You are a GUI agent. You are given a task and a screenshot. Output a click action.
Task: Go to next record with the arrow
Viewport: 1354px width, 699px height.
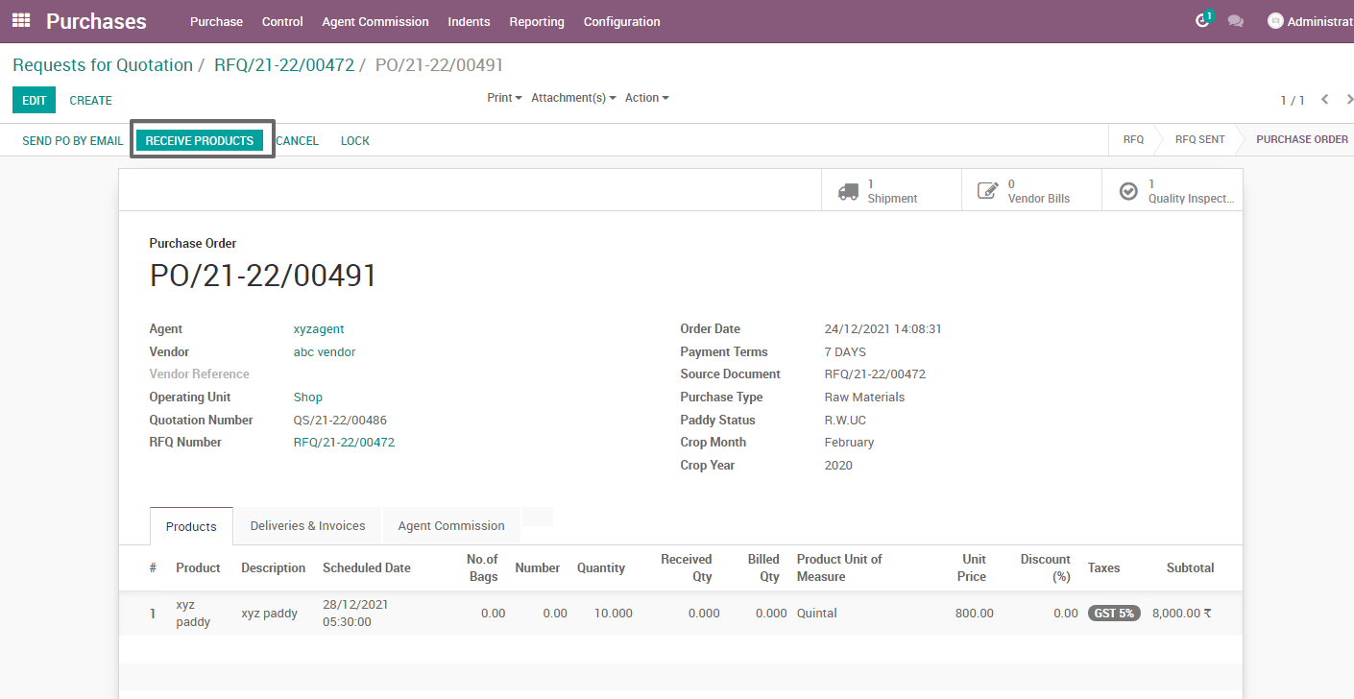point(1349,99)
